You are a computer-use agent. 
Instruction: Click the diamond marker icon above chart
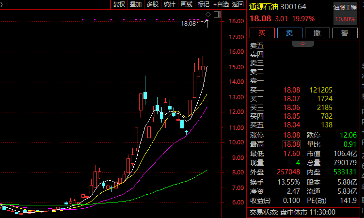pyautogui.click(x=208, y=14)
